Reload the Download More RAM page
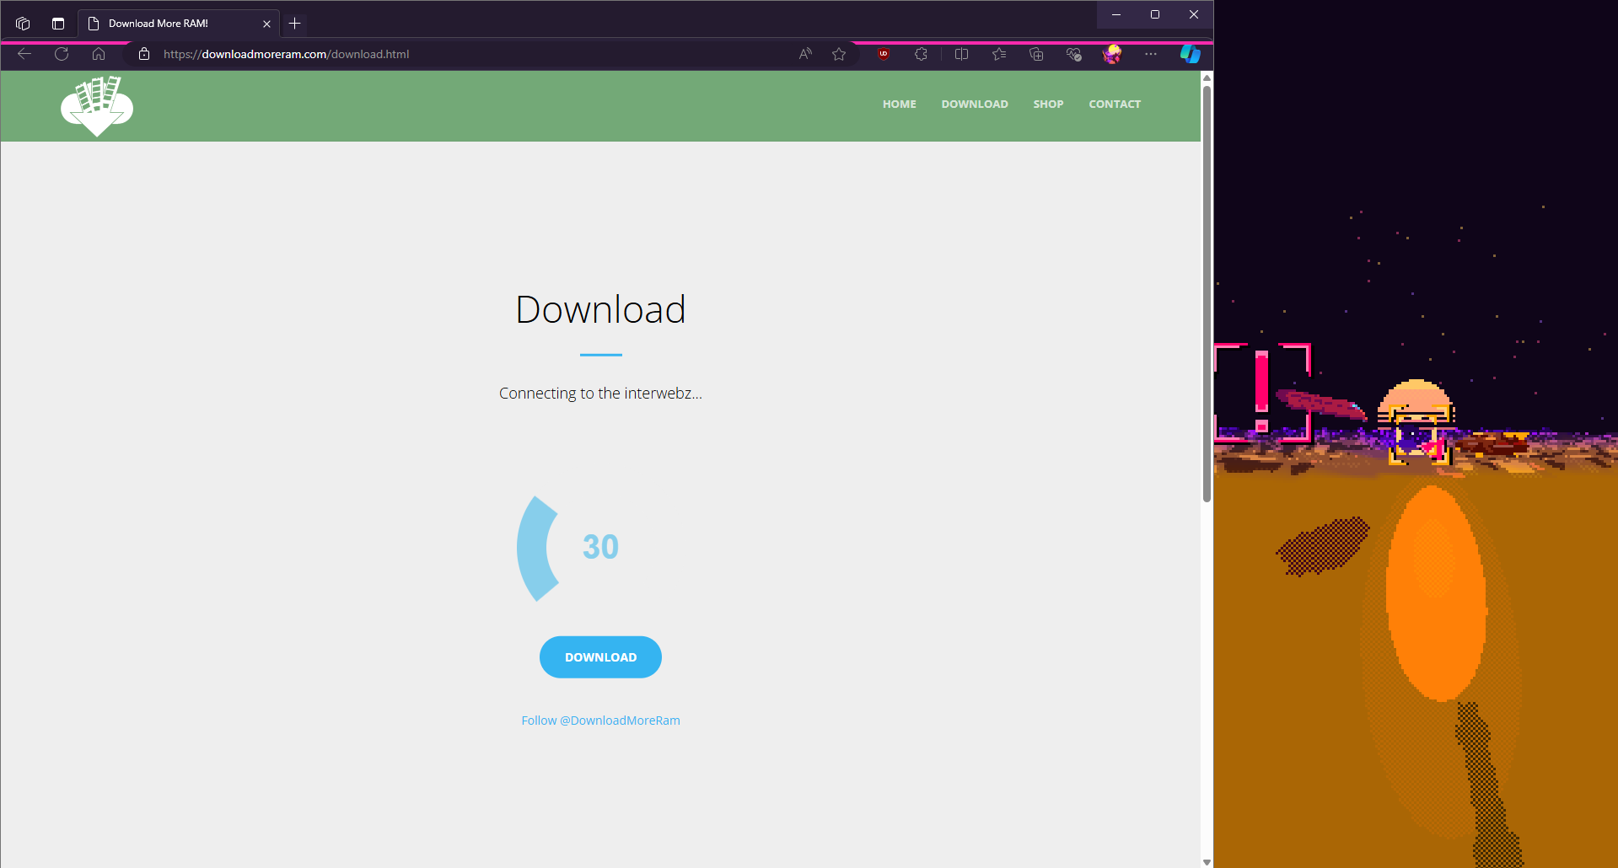 62,54
